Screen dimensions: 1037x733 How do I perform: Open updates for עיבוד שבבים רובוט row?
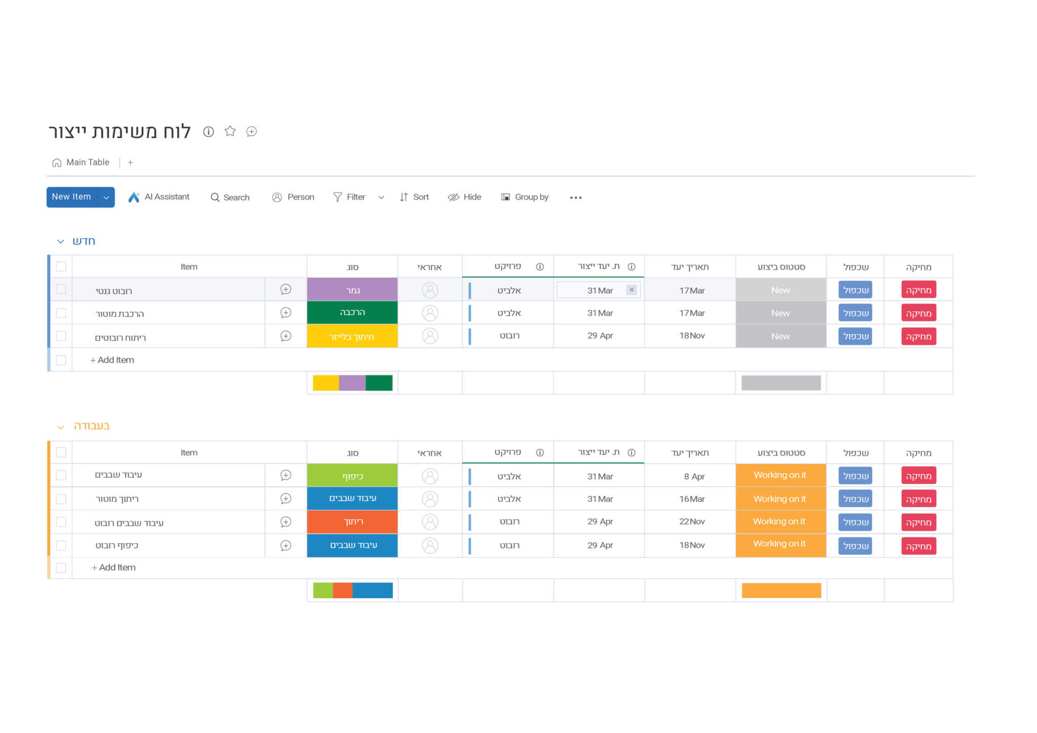point(286,522)
